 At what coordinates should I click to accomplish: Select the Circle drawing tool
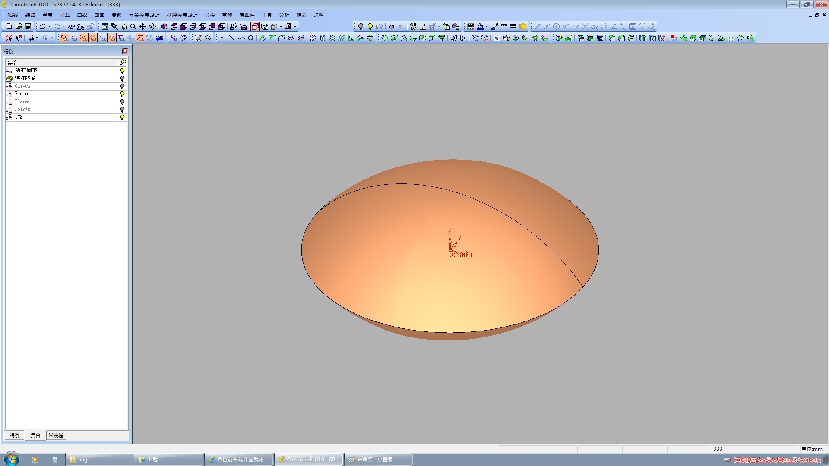pos(250,38)
